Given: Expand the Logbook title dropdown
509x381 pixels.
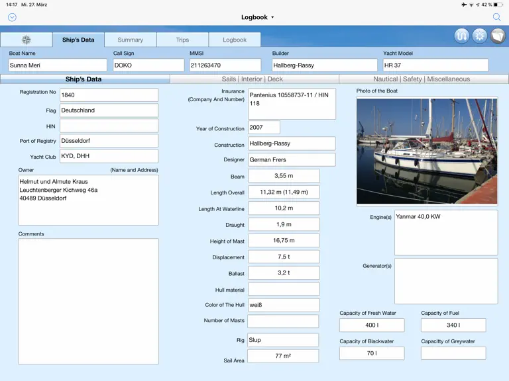Looking at the screenshot, I should tap(257, 17).
